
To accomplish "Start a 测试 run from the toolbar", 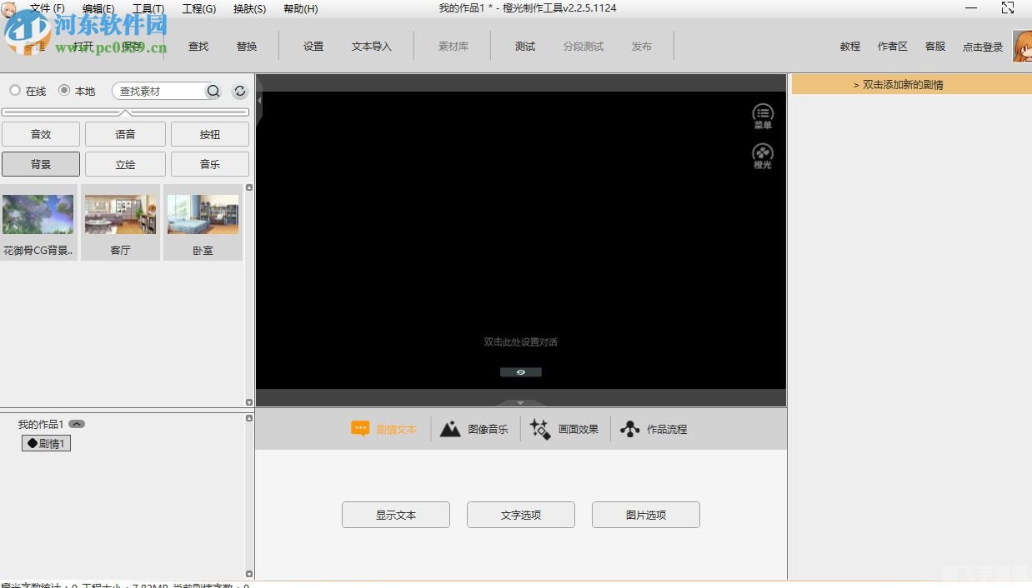I will pyautogui.click(x=525, y=47).
